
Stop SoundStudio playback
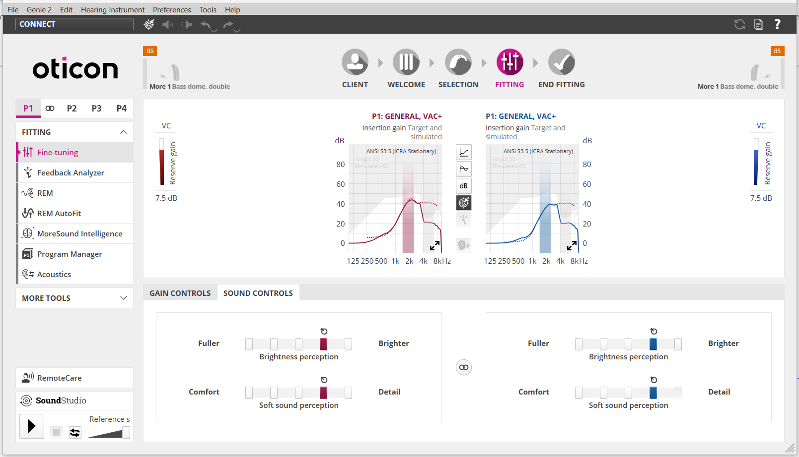click(57, 432)
